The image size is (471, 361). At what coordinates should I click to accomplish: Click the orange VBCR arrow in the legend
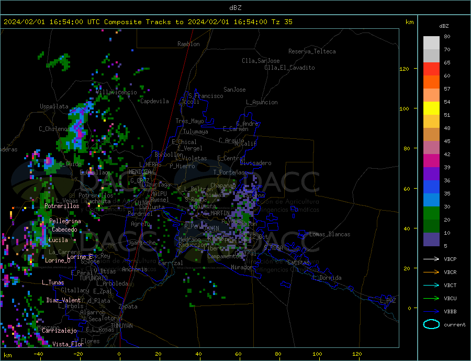pos(431,272)
